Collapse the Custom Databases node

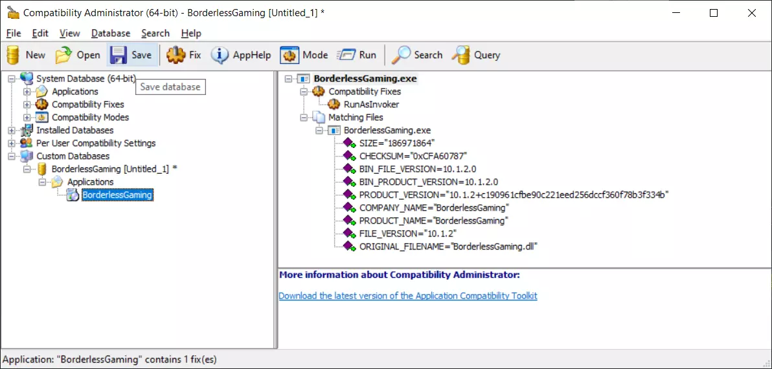pos(12,156)
